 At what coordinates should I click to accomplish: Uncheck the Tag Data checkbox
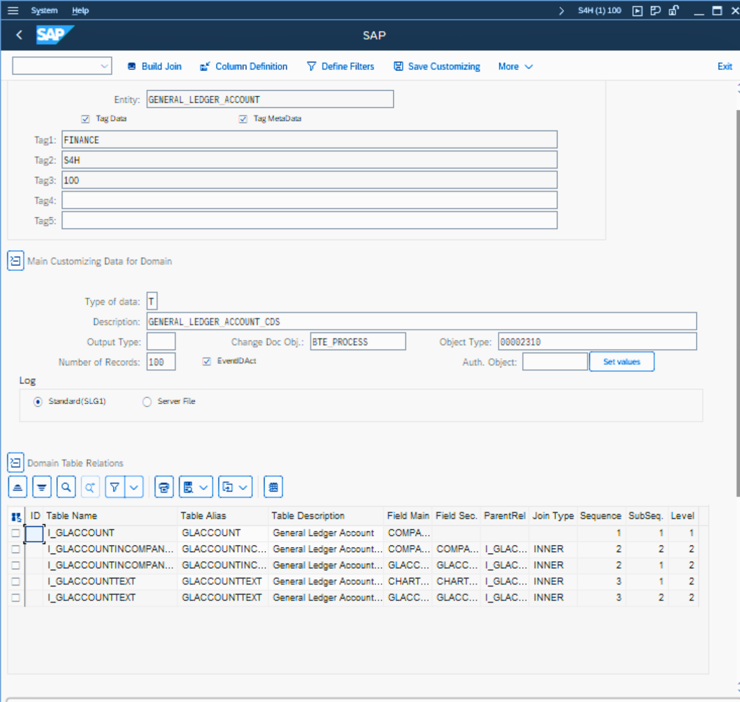point(85,119)
